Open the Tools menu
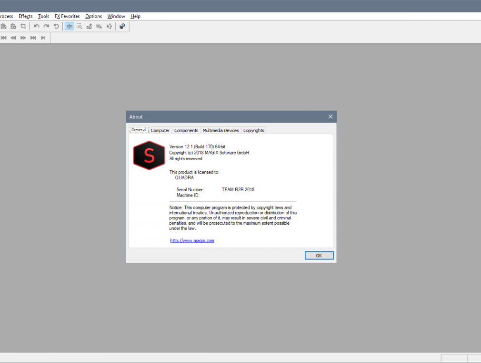 [x=43, y=16]
